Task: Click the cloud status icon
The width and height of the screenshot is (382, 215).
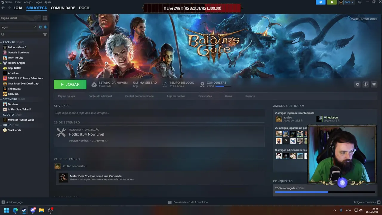Action: click(94, 85)
